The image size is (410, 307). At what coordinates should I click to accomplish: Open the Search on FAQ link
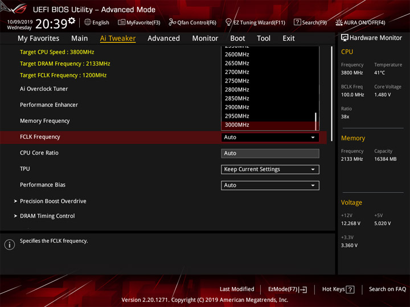(x=387, y=289)
